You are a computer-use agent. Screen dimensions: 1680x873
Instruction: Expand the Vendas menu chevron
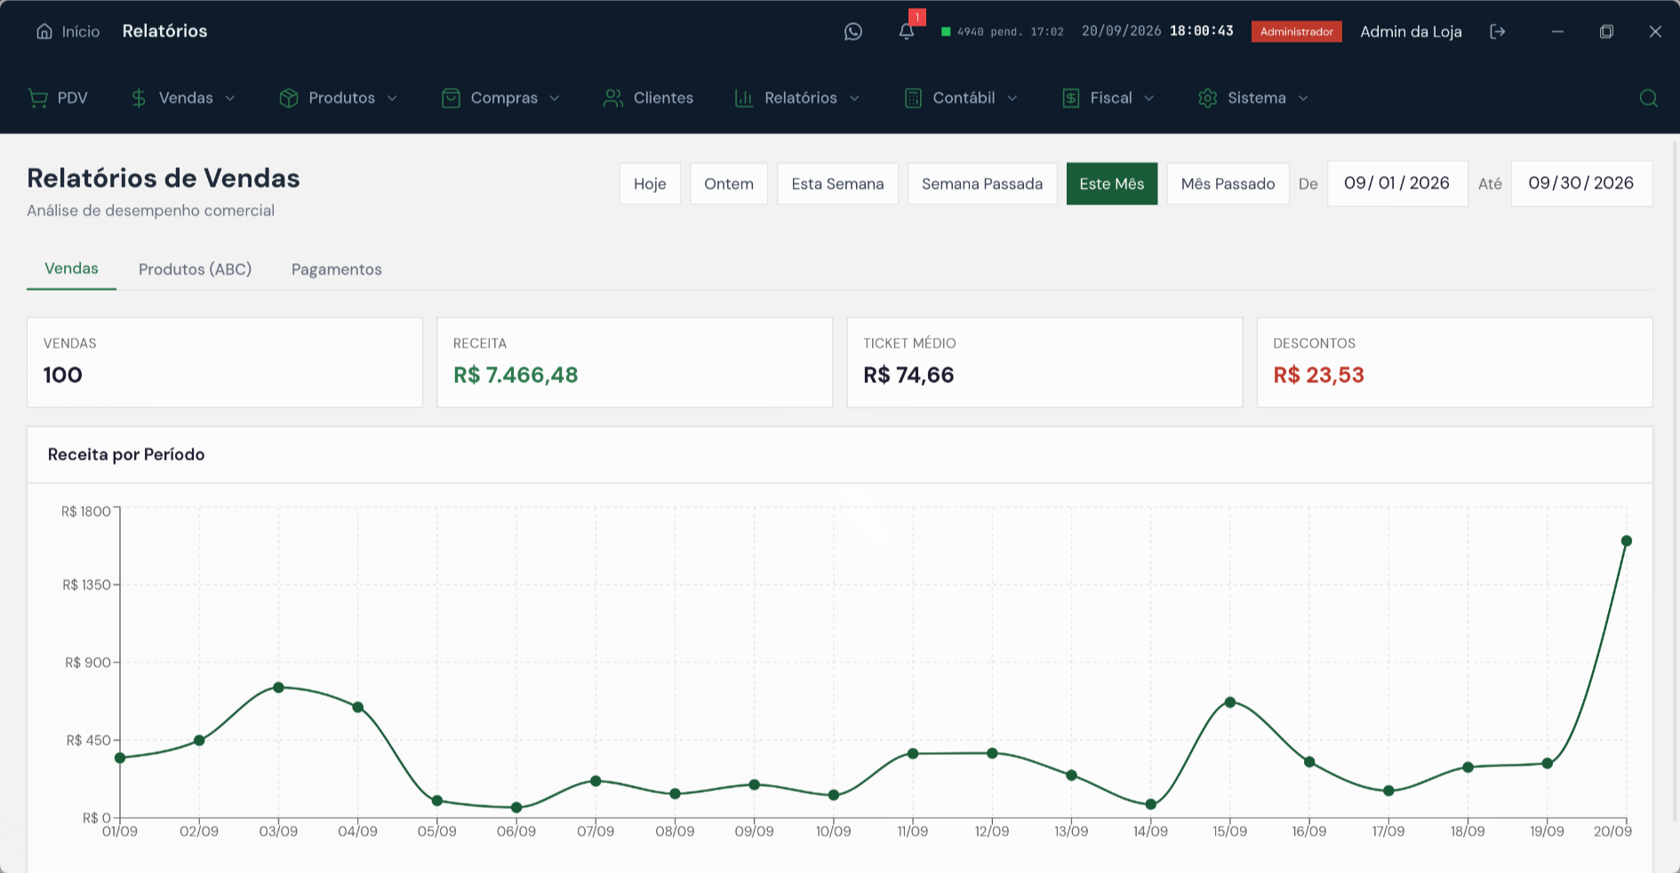pyautogui.click(x=230, y=98)
